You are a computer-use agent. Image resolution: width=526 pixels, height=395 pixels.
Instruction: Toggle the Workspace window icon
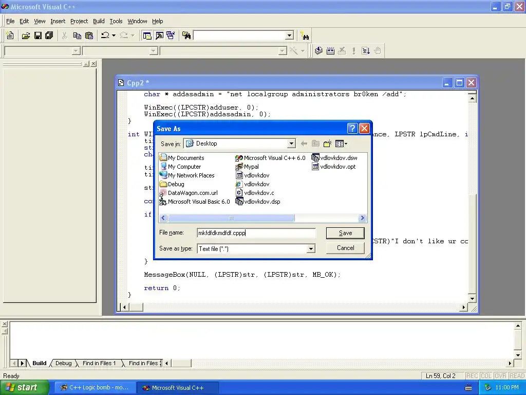point(147,35)
